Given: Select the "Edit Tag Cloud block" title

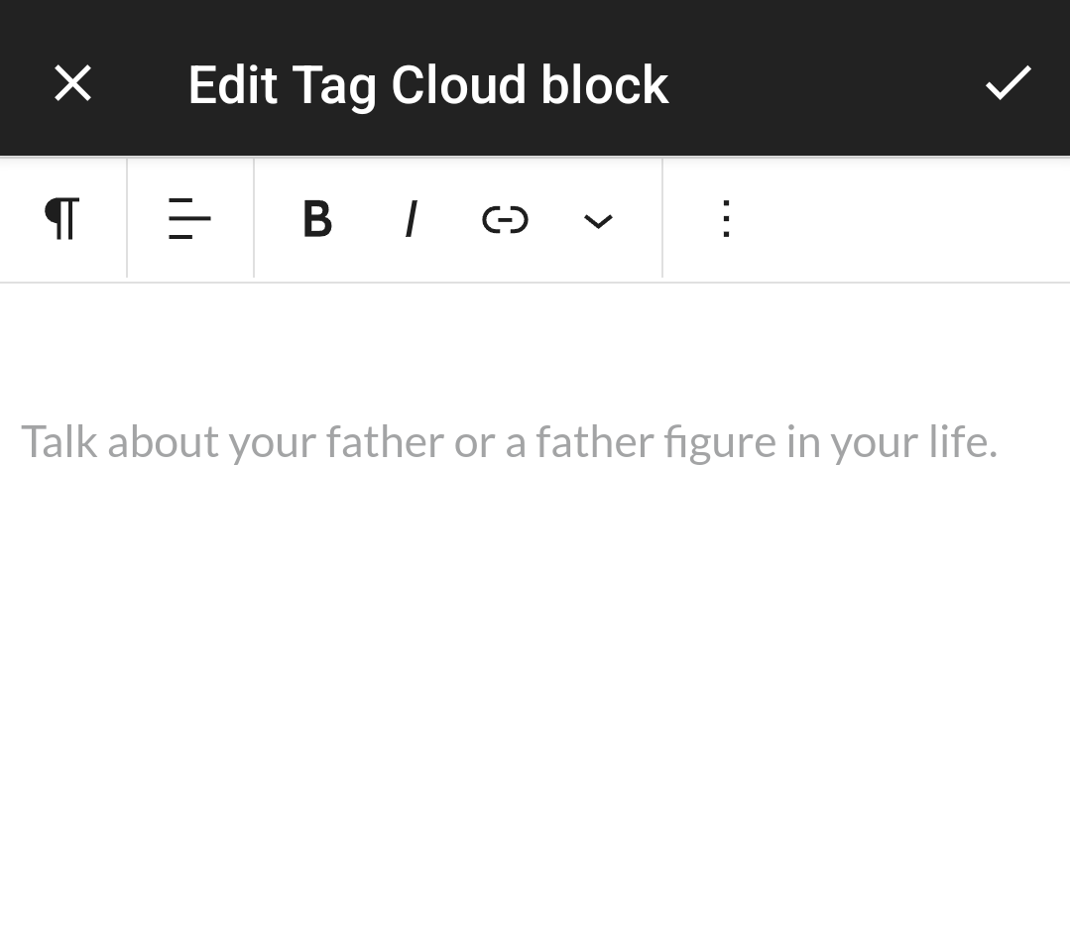Looking at the screenshot, I should click(428, 85).
